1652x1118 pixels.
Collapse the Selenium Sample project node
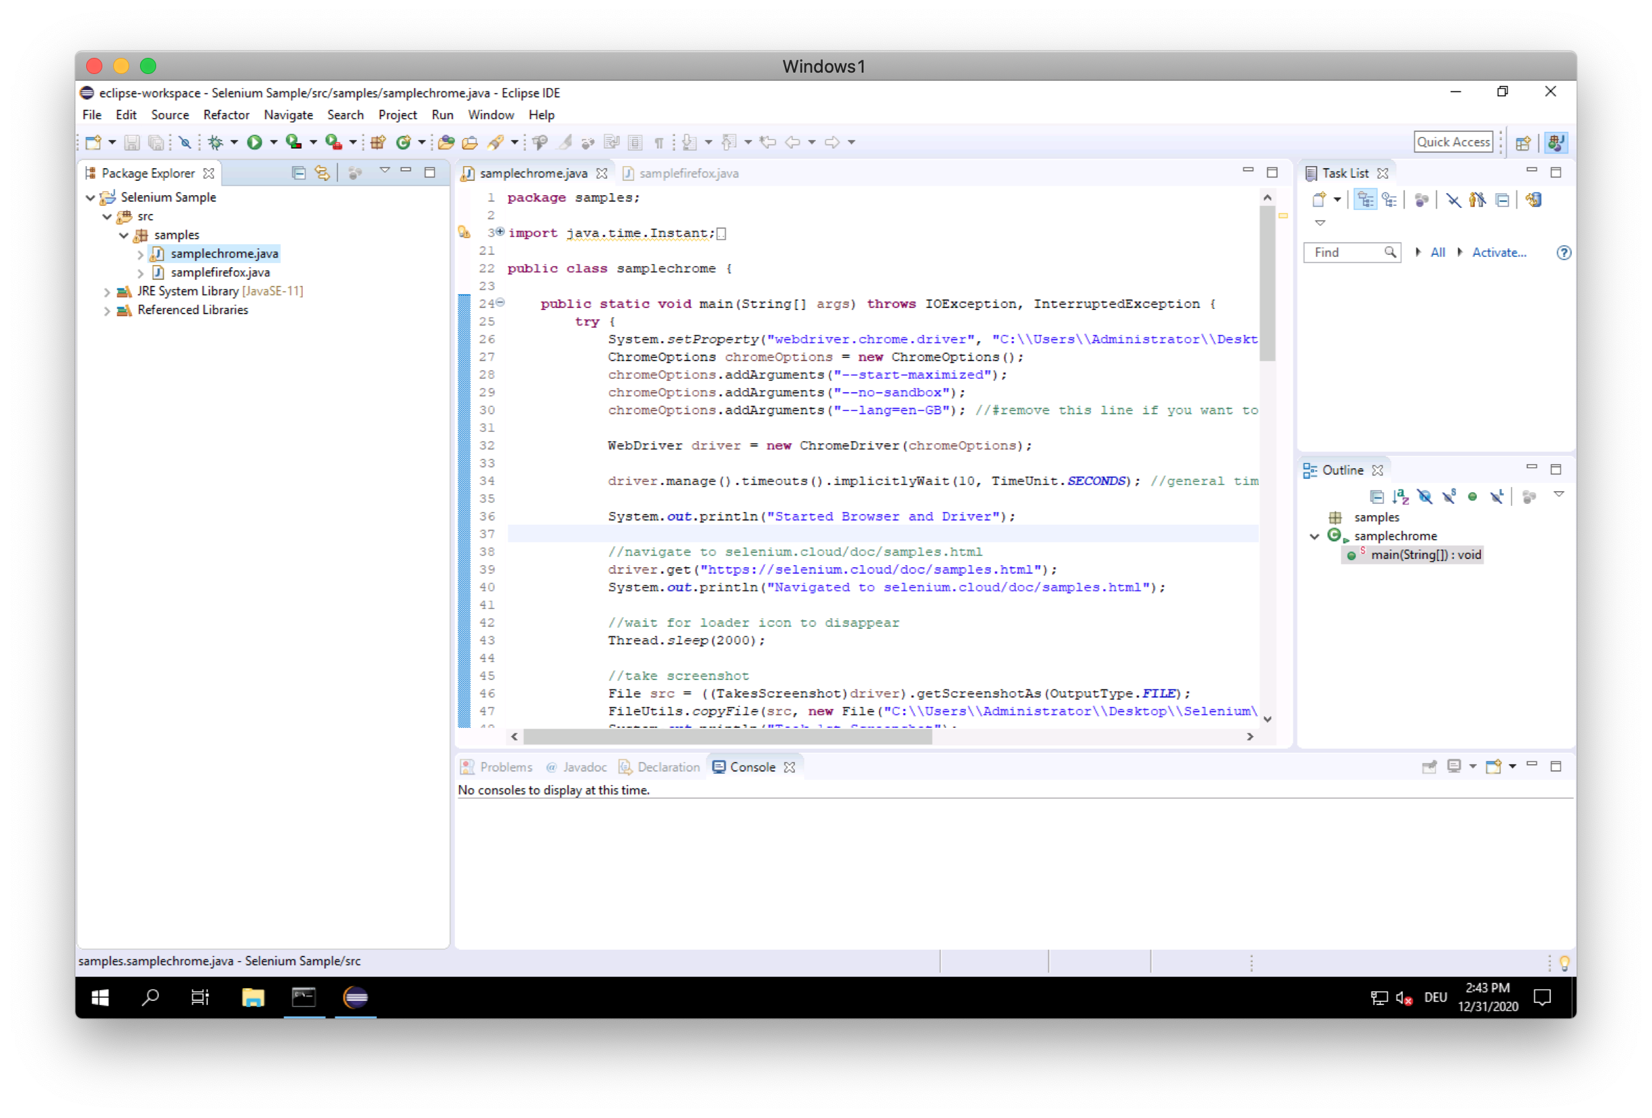coord(90,198)
